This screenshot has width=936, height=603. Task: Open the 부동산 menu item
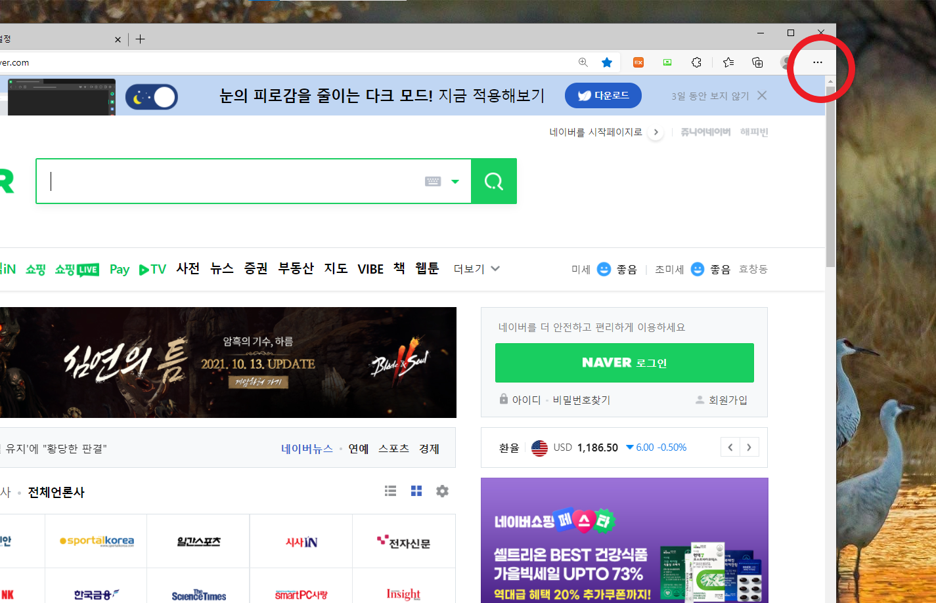pyautogui.click(x=296, y=268)
